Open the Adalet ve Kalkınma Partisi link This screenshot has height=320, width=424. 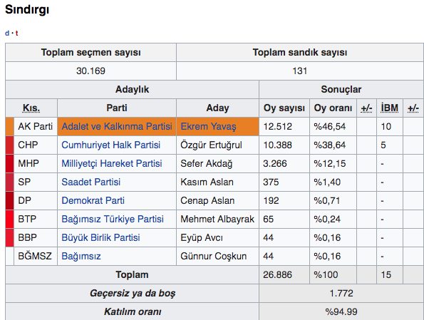click(x=117, y=126)
